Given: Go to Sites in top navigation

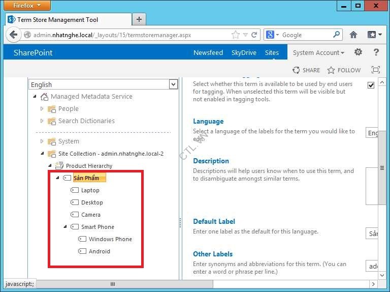Looking at the screenshot, I should pos(272,52).
